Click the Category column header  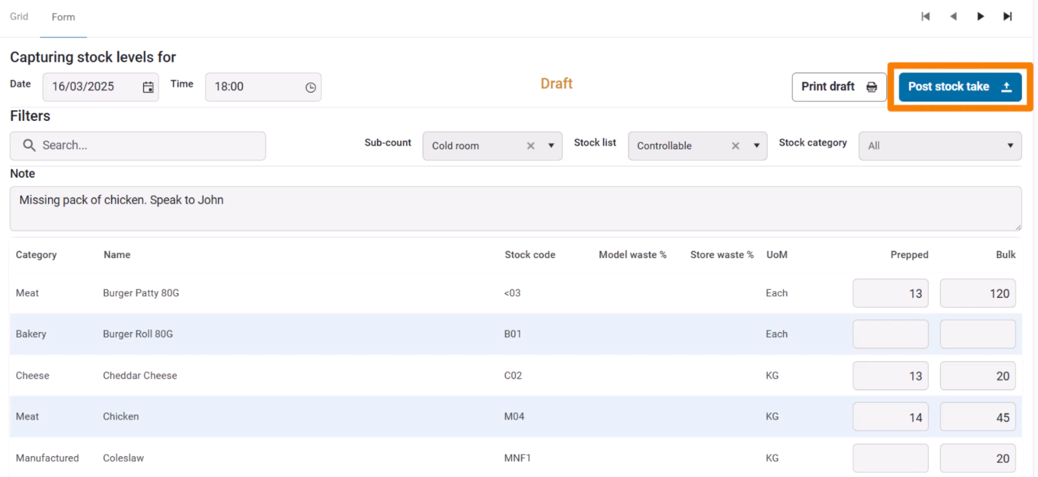(x=36, y=255)
